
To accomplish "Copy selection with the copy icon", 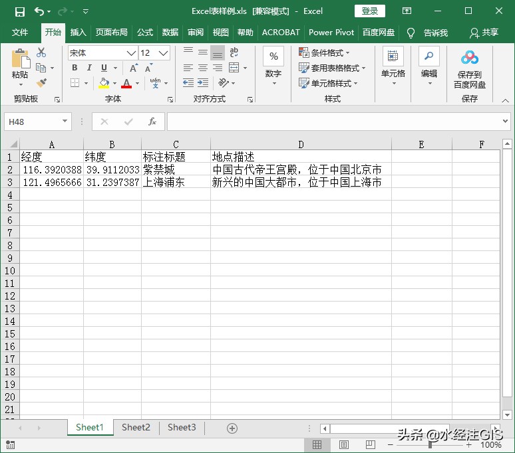I will (41, 68).
